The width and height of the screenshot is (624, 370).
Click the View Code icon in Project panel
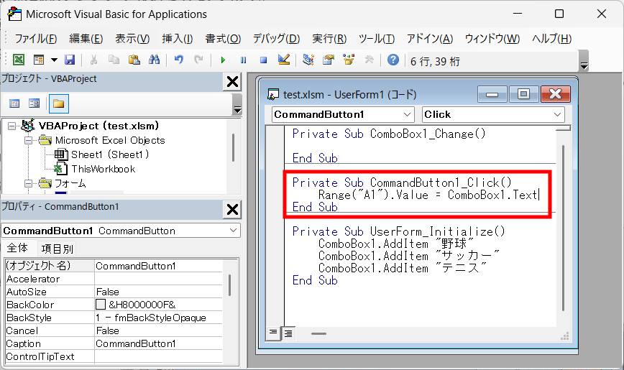tap(14, 104)
